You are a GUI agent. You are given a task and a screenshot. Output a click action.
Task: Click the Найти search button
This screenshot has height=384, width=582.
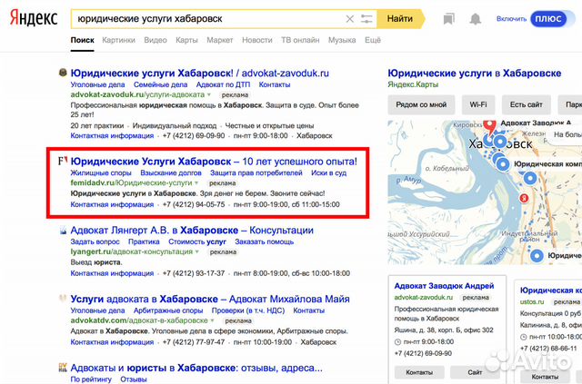(400, 19)
